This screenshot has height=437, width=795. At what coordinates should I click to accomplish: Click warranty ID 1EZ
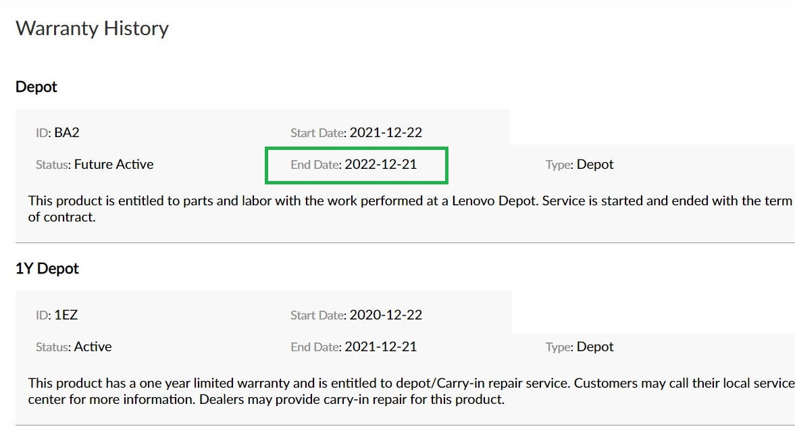66,315
